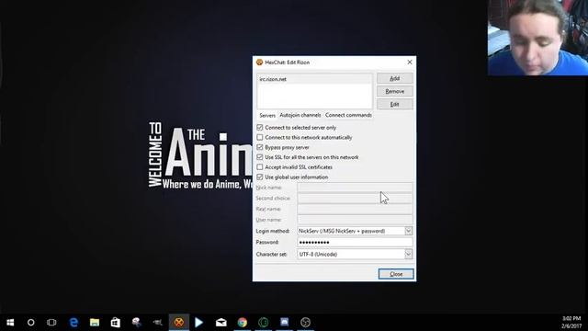
Task: Click the User name field
Action: [x=355, y=220]
